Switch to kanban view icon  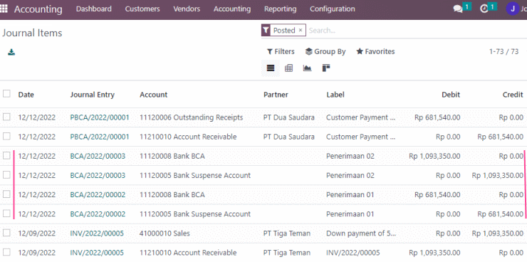click(x=326, y=68)
